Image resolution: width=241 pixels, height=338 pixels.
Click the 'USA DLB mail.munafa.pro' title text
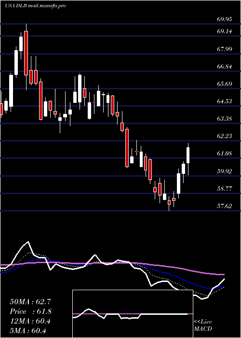35,6
